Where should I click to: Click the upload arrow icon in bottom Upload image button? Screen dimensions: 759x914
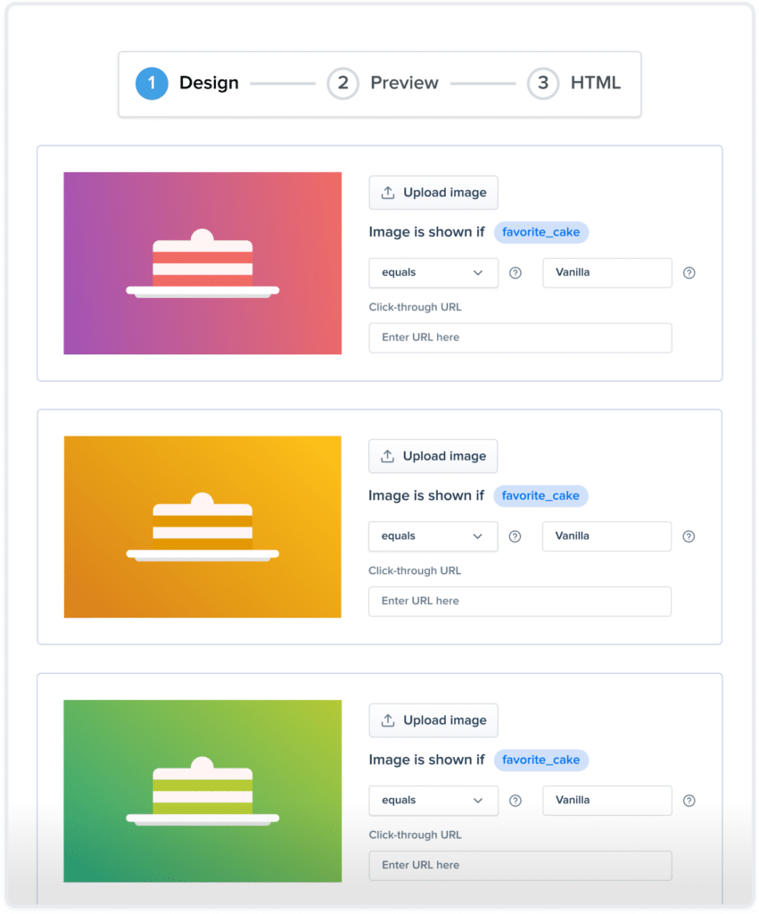(387, 720)
